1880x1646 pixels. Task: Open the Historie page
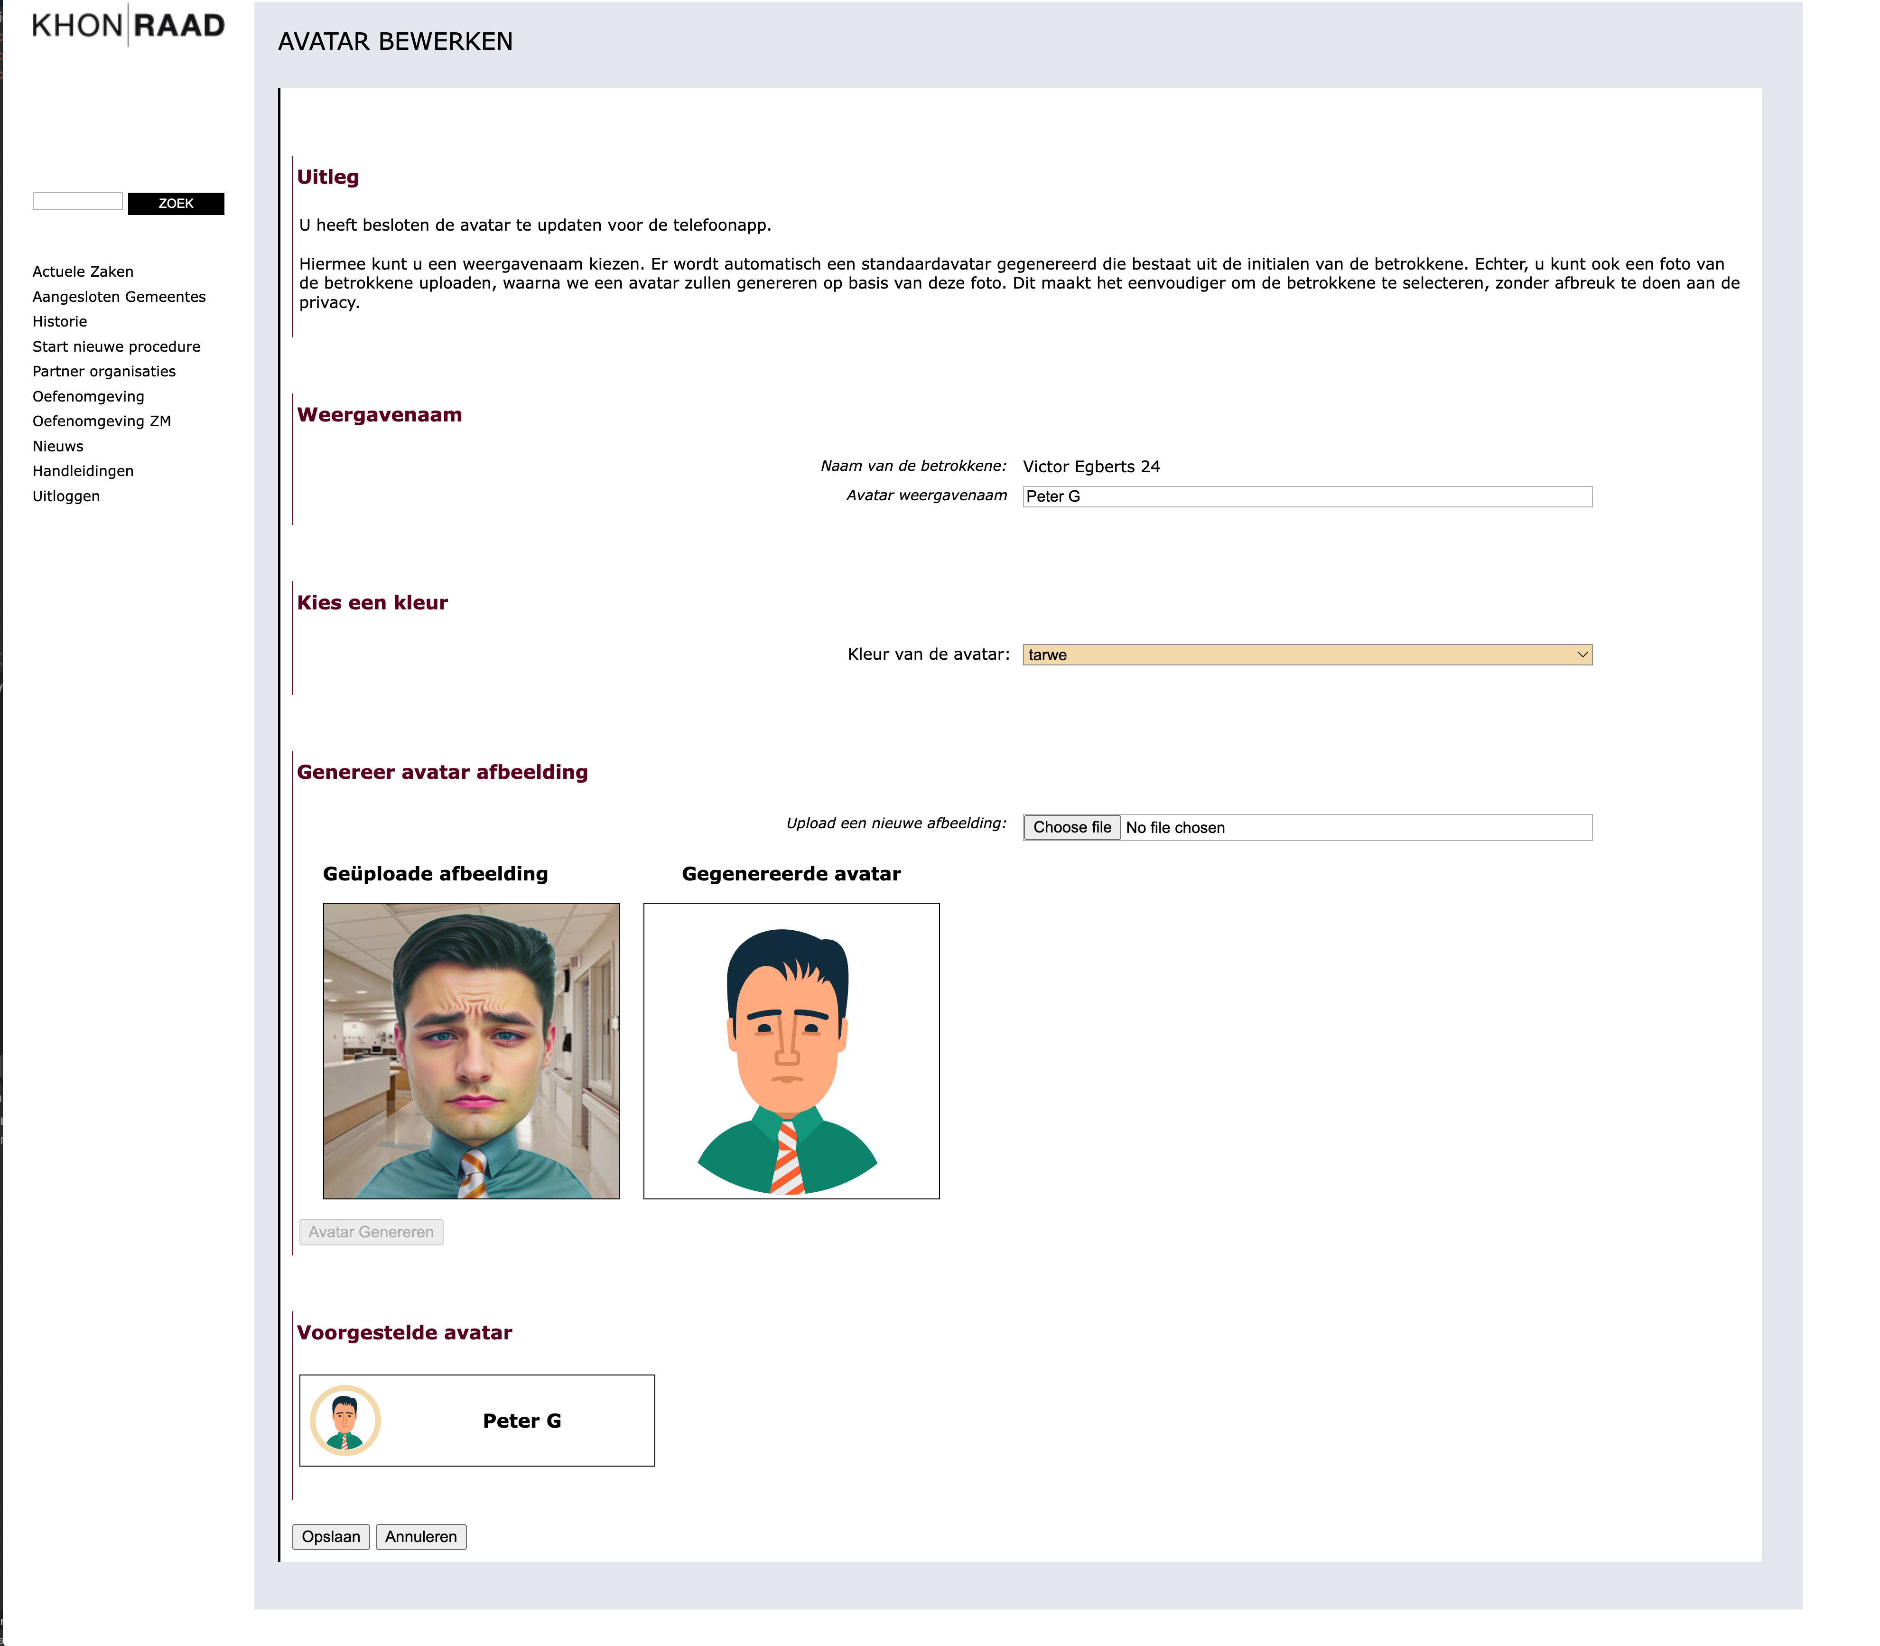(59, 321)
